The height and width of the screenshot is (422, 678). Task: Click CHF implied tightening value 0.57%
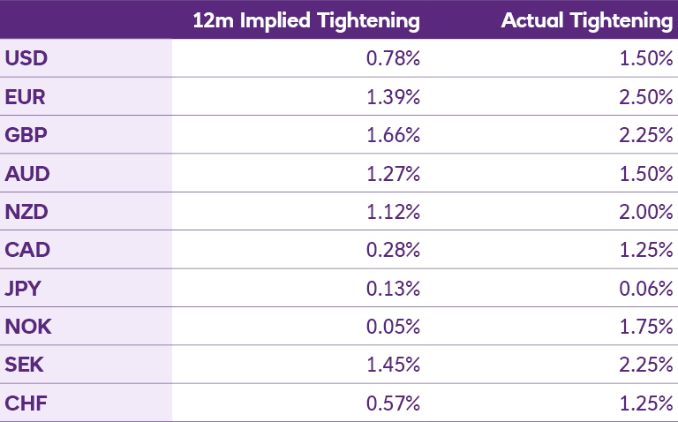coord(393,403)
